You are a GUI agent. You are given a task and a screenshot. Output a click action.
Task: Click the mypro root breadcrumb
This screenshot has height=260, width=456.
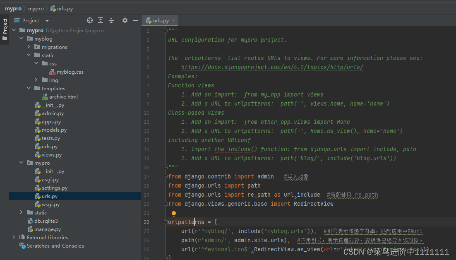coord(13,9)
